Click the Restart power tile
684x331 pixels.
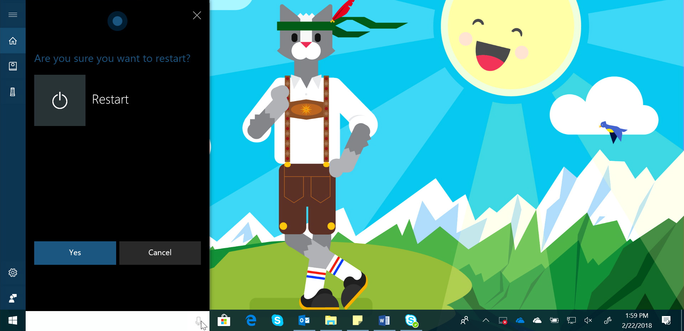(x=60, y=100)
